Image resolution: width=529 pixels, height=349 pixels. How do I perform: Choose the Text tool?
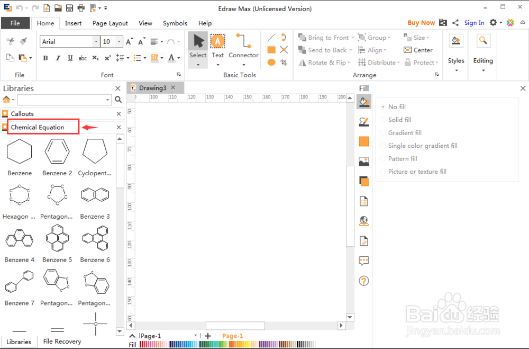point(217,50)
